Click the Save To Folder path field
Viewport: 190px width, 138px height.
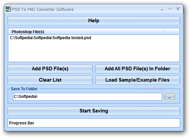tap(88, 97)
